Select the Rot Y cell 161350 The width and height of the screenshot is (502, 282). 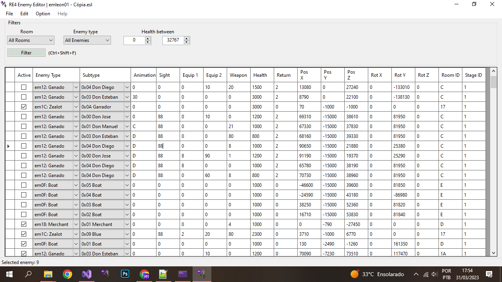403,244
